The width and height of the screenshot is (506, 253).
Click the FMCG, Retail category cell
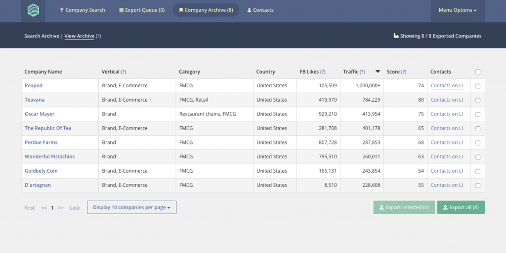click(x=194, y=100)
